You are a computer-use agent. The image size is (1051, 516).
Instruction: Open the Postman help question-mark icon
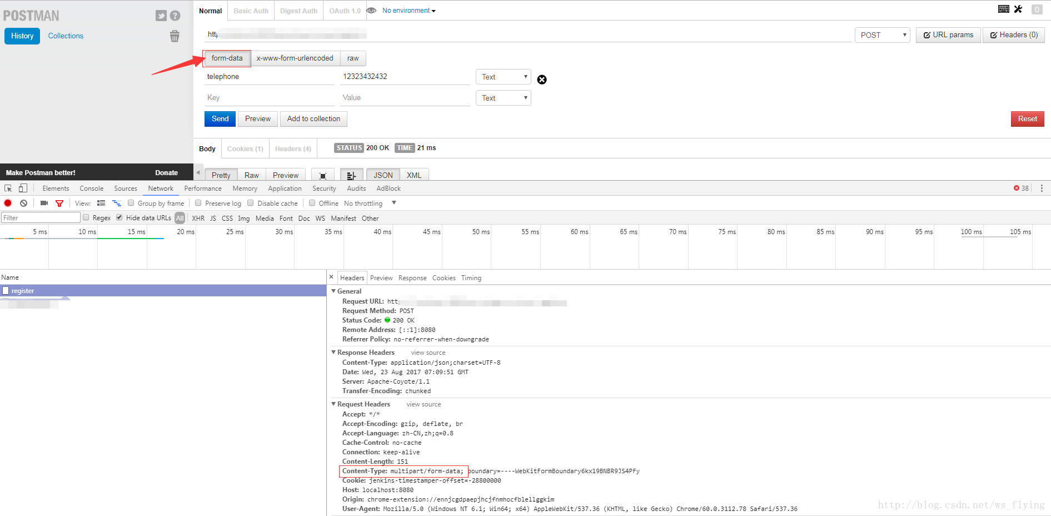[175, 16]
